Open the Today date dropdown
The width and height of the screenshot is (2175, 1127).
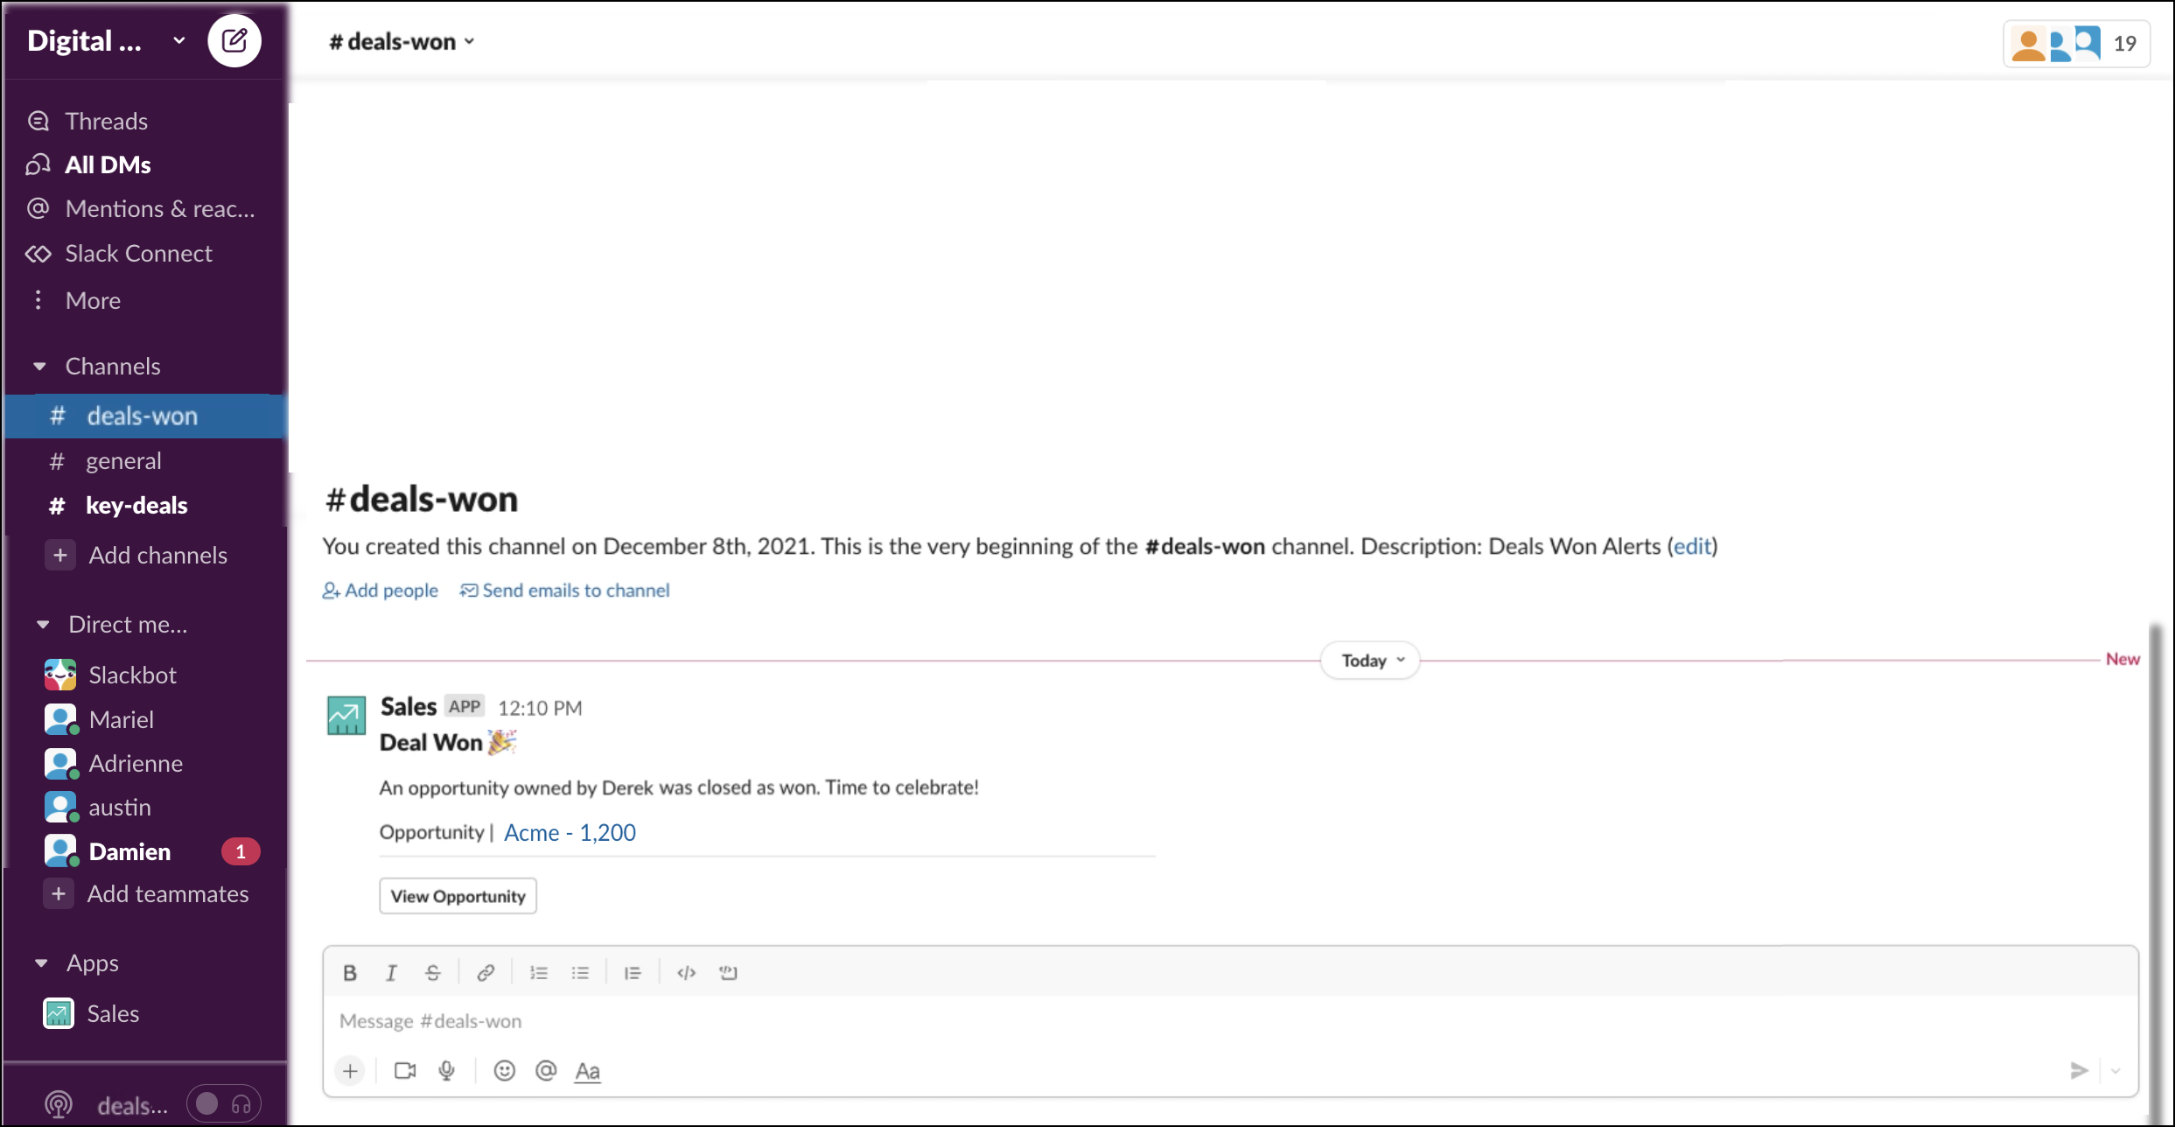pos(1370,661)
